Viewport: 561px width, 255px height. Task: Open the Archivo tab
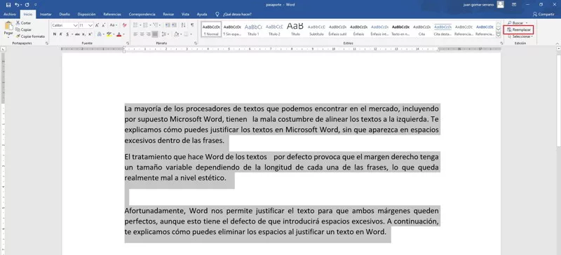(10, 14)
